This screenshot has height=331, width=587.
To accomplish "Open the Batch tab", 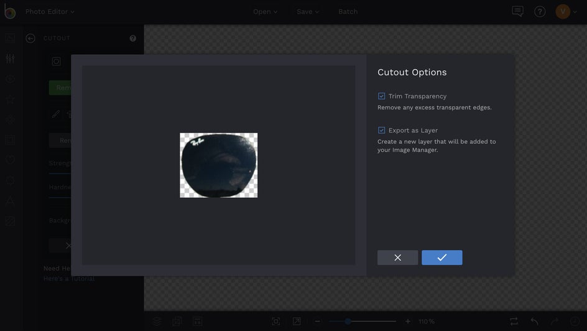I will point(348,12).
